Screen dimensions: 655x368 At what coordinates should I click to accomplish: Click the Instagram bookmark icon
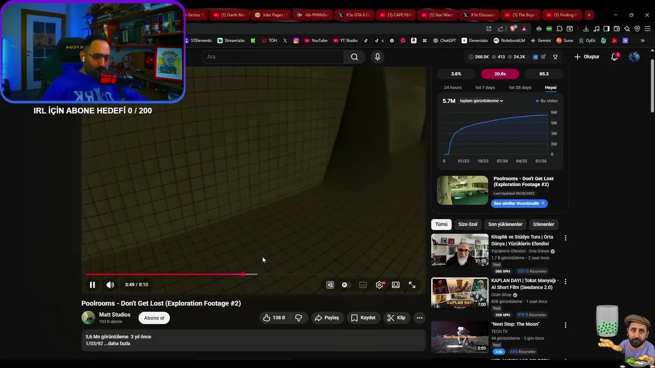coord(296,40)
